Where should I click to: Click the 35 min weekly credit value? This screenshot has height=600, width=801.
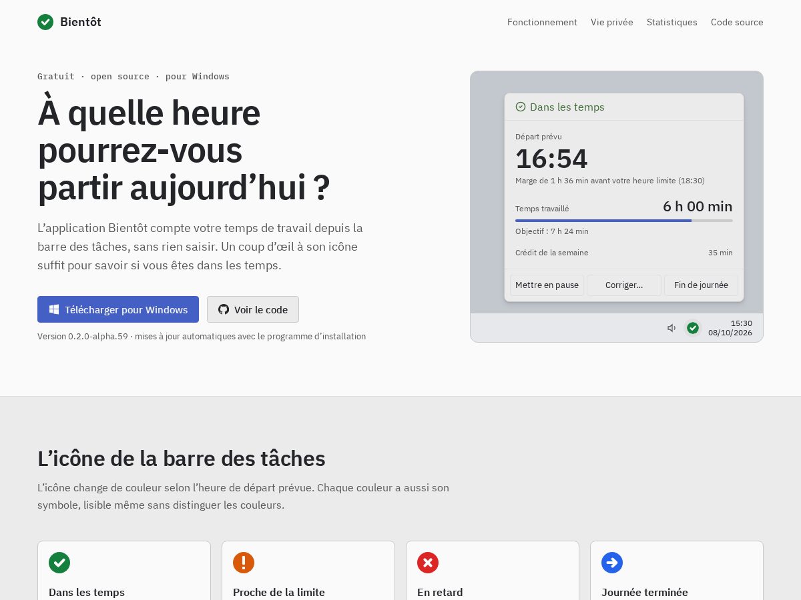720,253
